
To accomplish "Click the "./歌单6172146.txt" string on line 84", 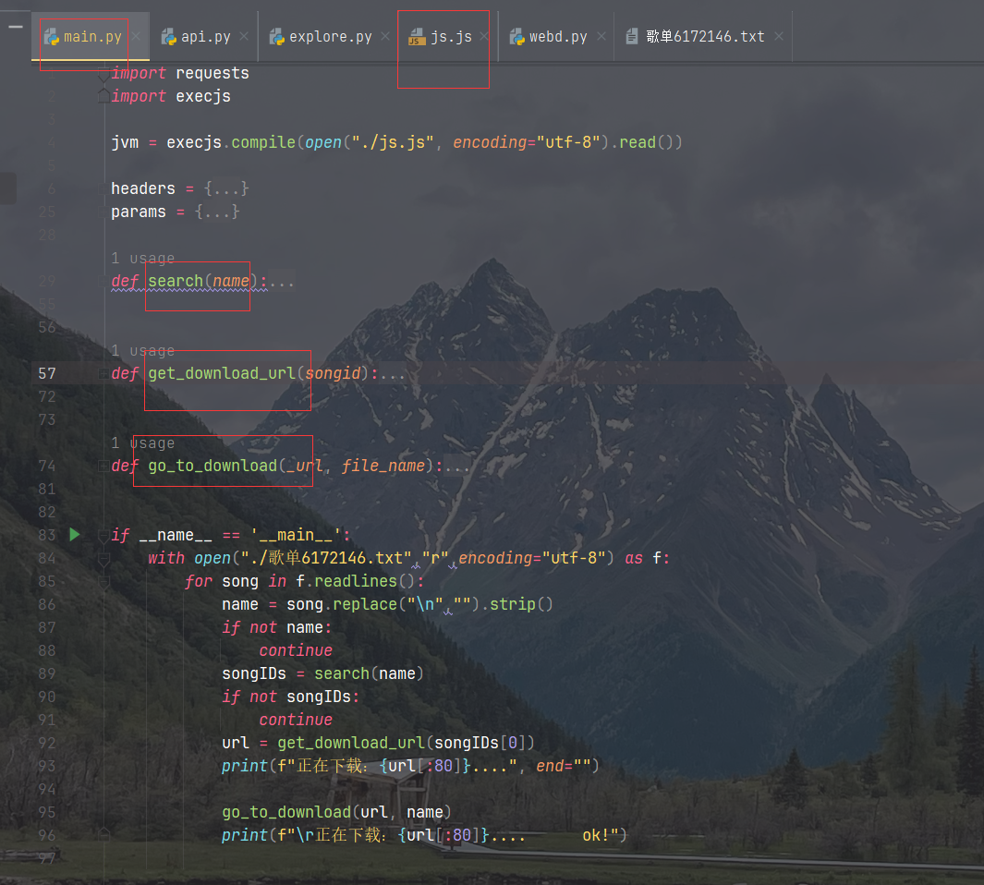I will 326,558.
